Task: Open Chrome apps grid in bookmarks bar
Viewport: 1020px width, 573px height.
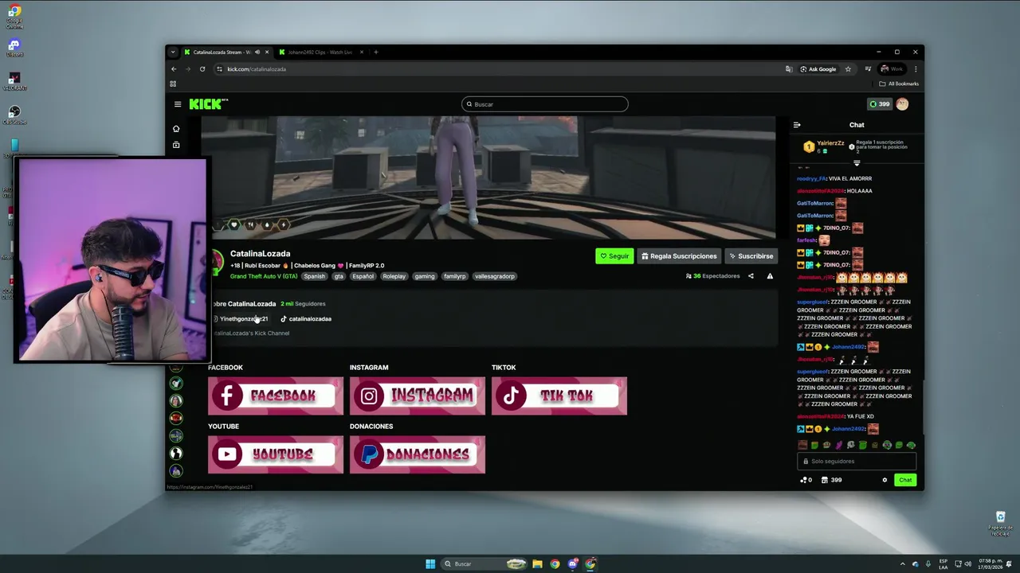Action: click(x=173, y=84)
